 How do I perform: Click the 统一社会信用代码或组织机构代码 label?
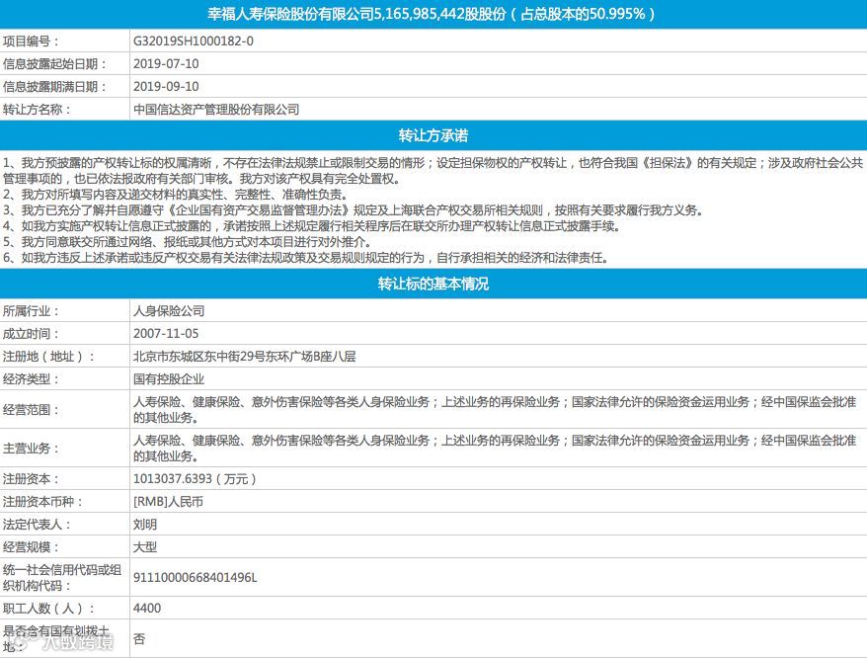62,577
